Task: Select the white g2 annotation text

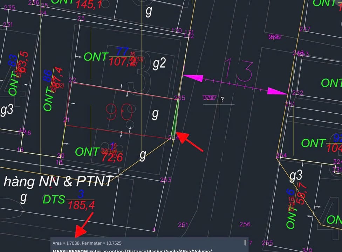Action: pos(159,63)
